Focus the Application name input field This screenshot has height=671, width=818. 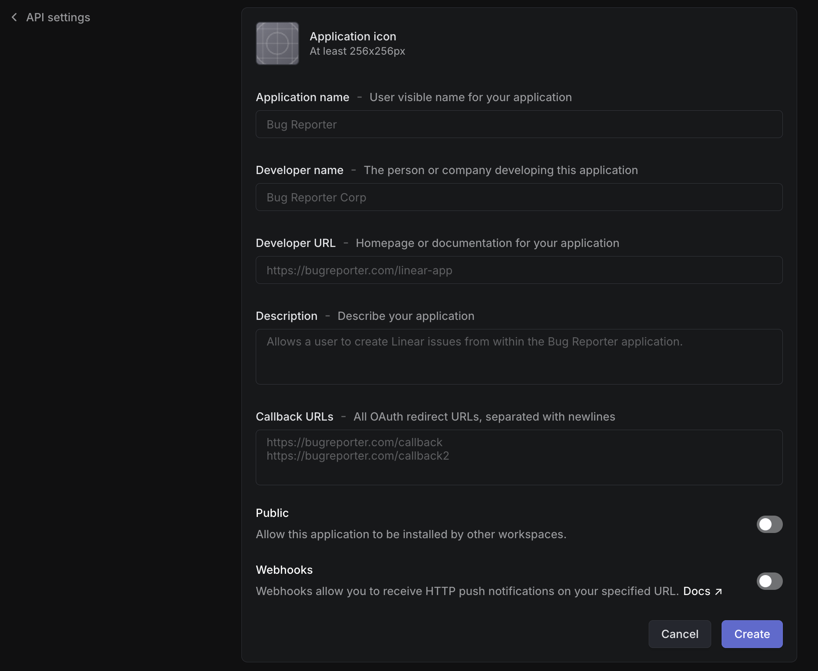pos(519,125)
